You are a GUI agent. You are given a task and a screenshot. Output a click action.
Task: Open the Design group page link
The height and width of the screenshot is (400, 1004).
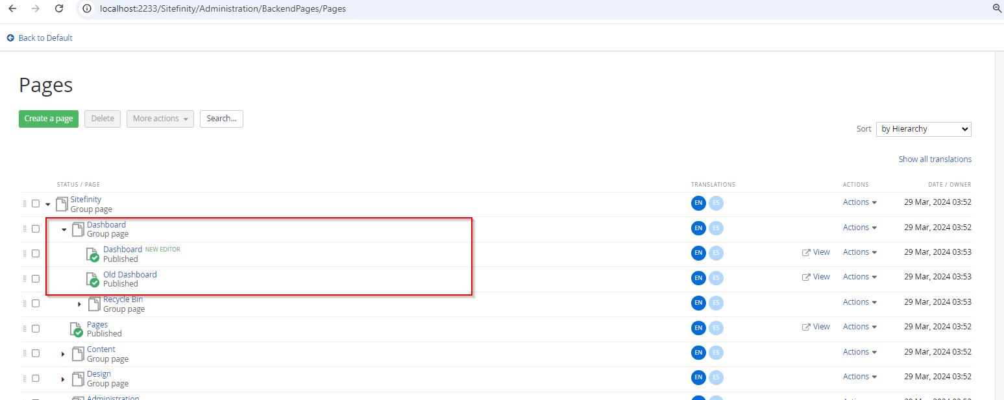click(x=99, y=374)
